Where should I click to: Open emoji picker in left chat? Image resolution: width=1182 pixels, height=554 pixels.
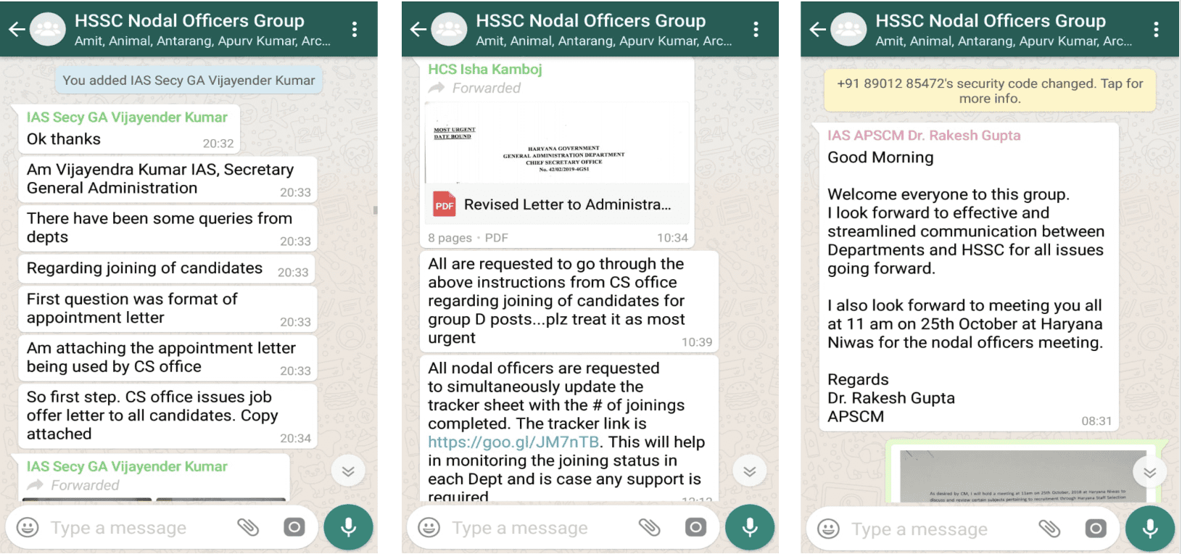(x=28, y=527)
